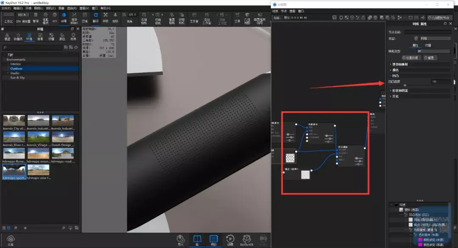Select the Pan (平移) camera tool
This screenshot has height=248, width=458.
pyautogui.click(x=106, y=17)
